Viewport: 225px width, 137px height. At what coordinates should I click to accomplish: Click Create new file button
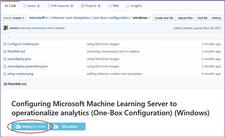pyautogui.click(x=164, y=18)
